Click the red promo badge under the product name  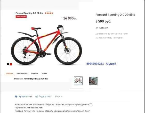pyautogui.click(x=21, y=17)
